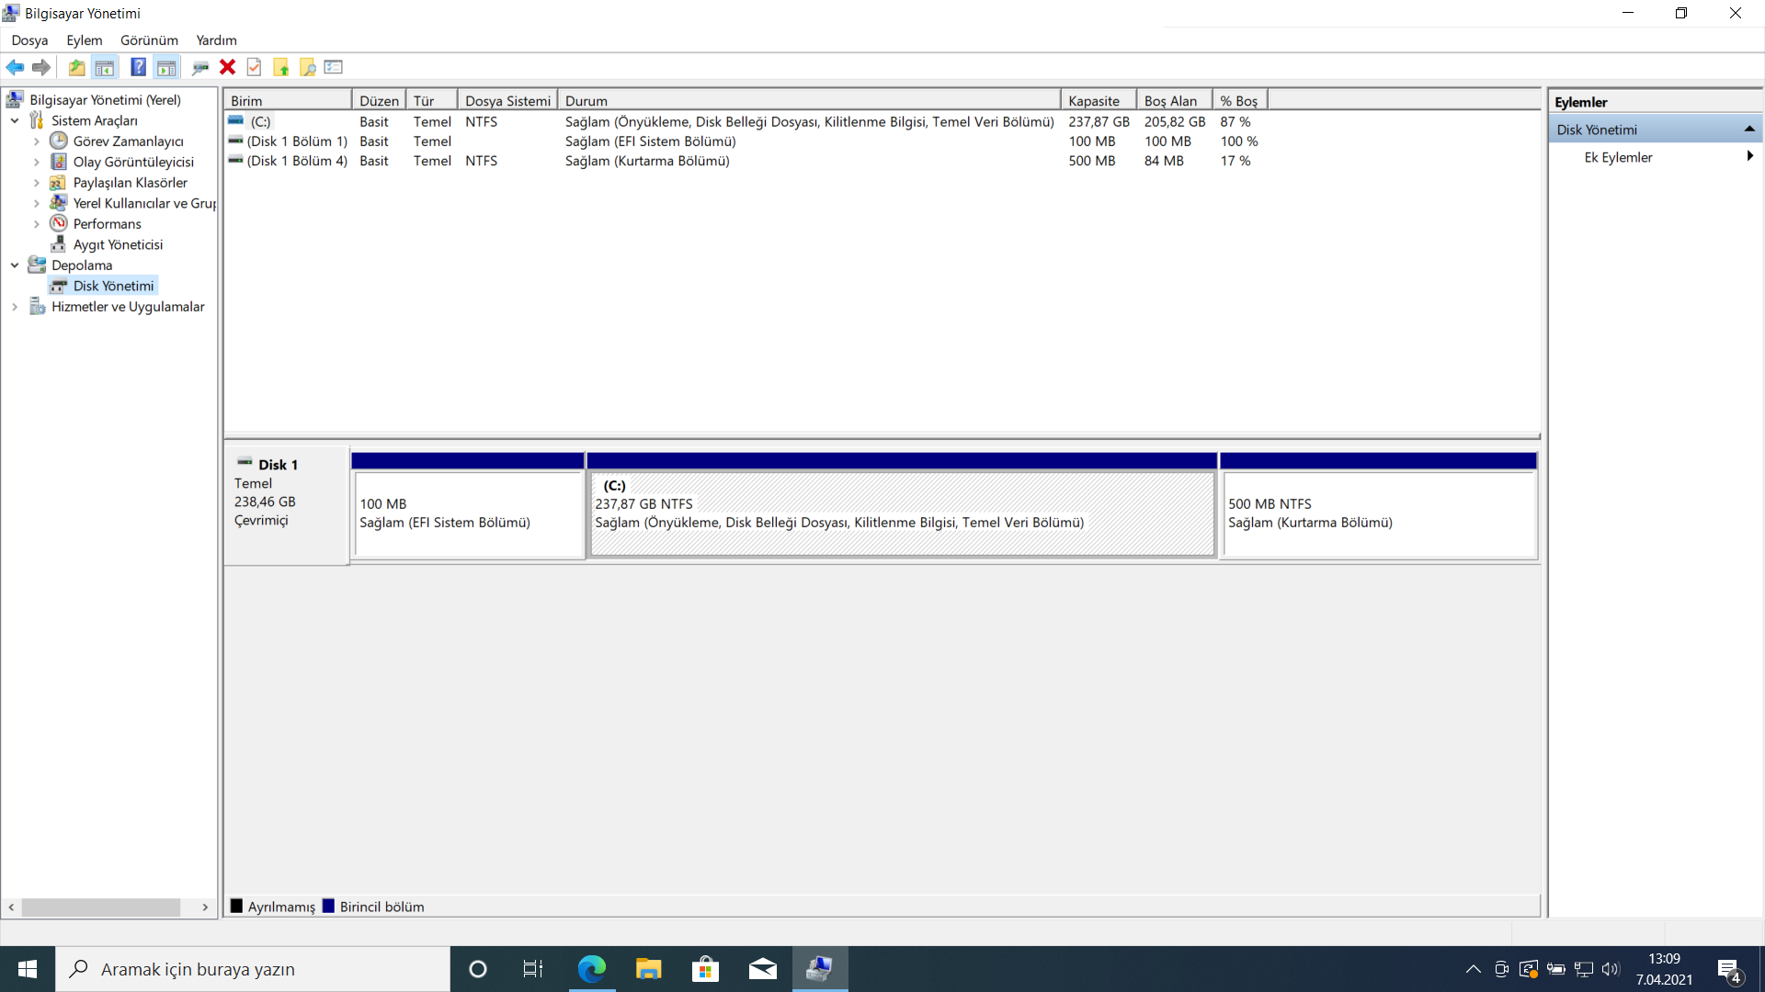The image size is (1765, 992).
Task: Click the checklist settings toolbar icon
Action: (x=334, y=67)
